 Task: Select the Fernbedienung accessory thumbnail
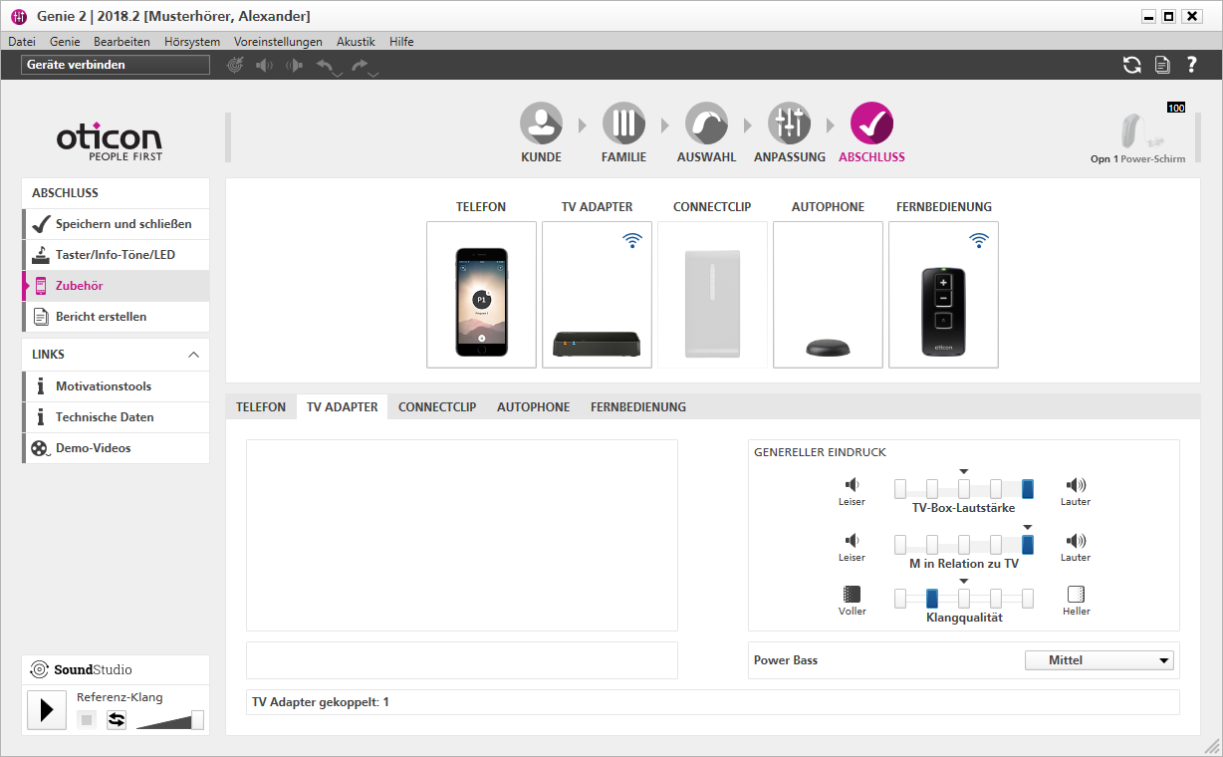pyautogui.click(x=943, y=295)
